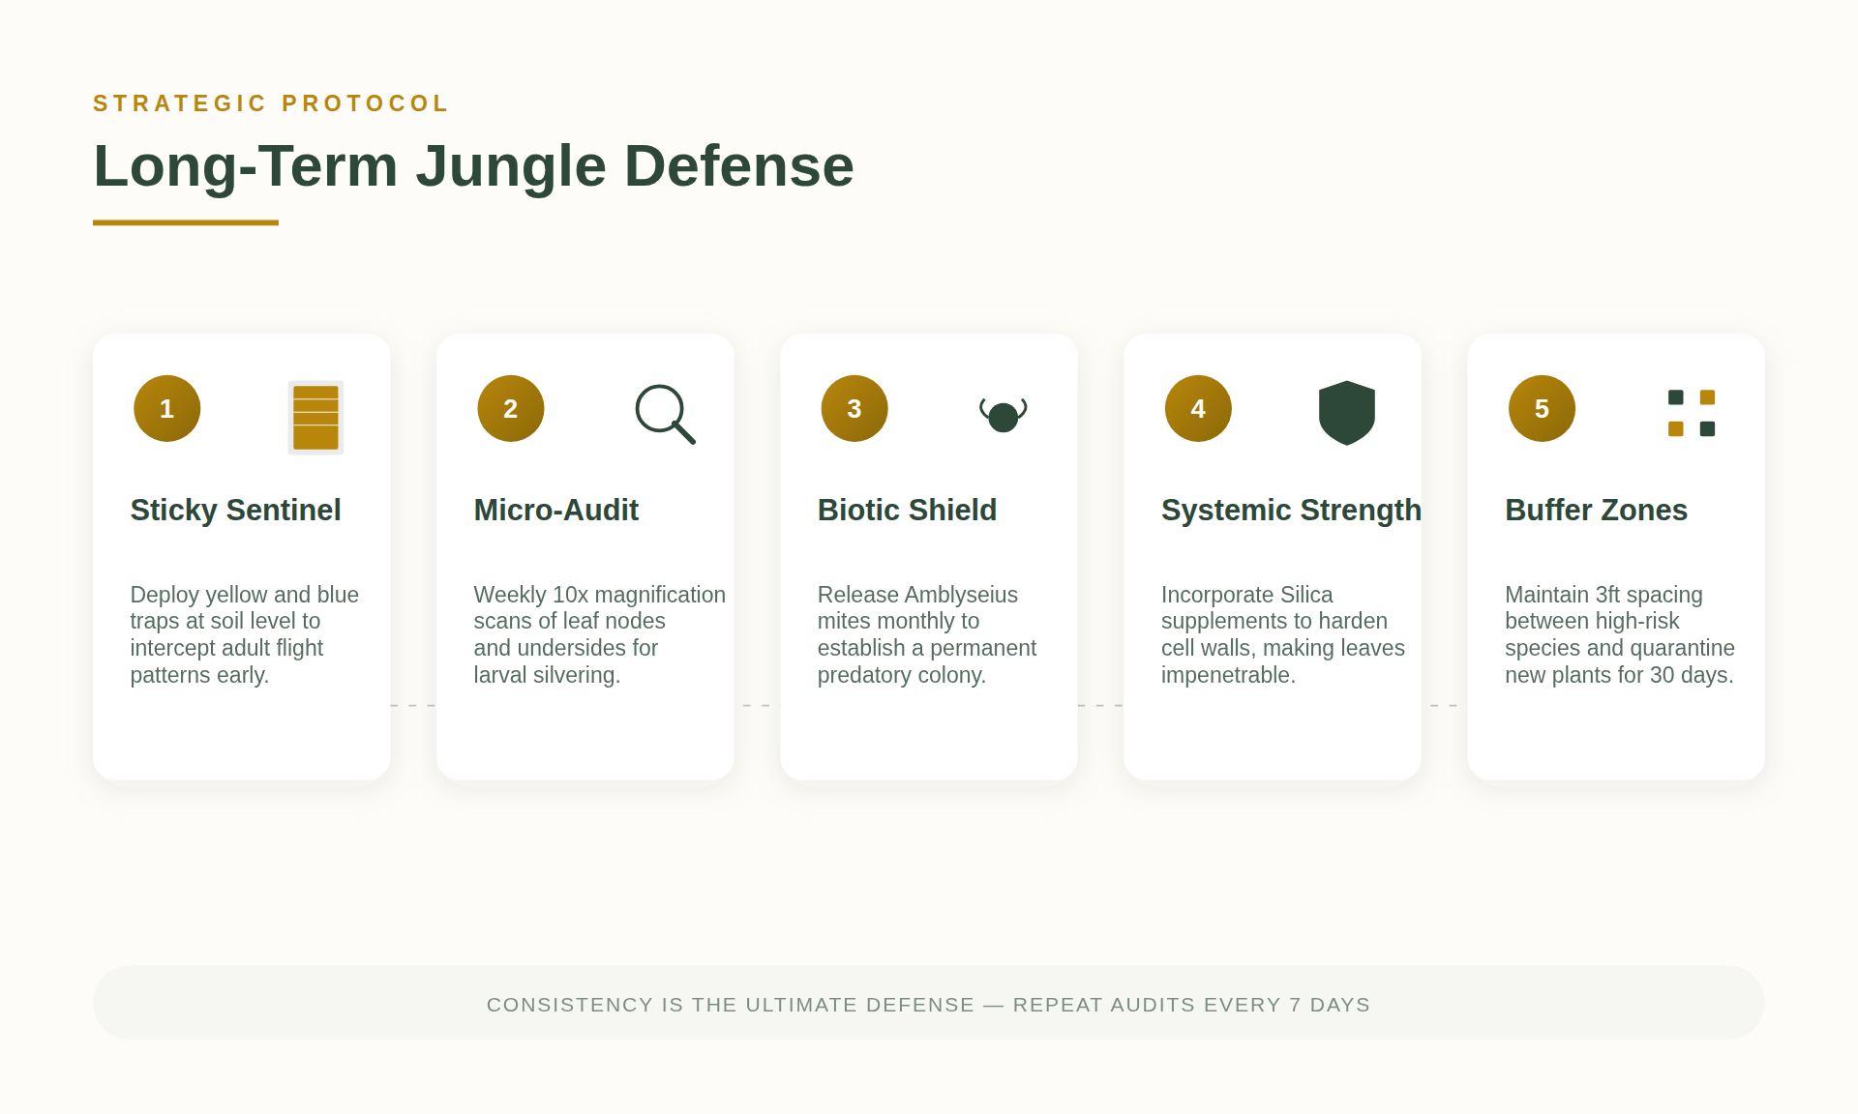The image size is (1858, 1114).
Task: Click the magnifying glass icon
Action: (x=664, y=414)
